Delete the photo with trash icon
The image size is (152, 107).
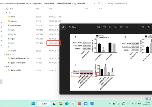pos(110,27)
